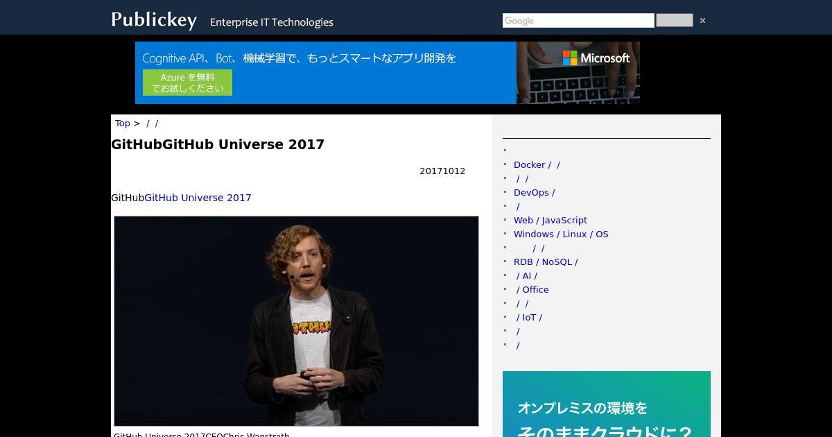Click the gray search submit button
Image resolution: width=832 pixels, height=437 pixels.
674,21
